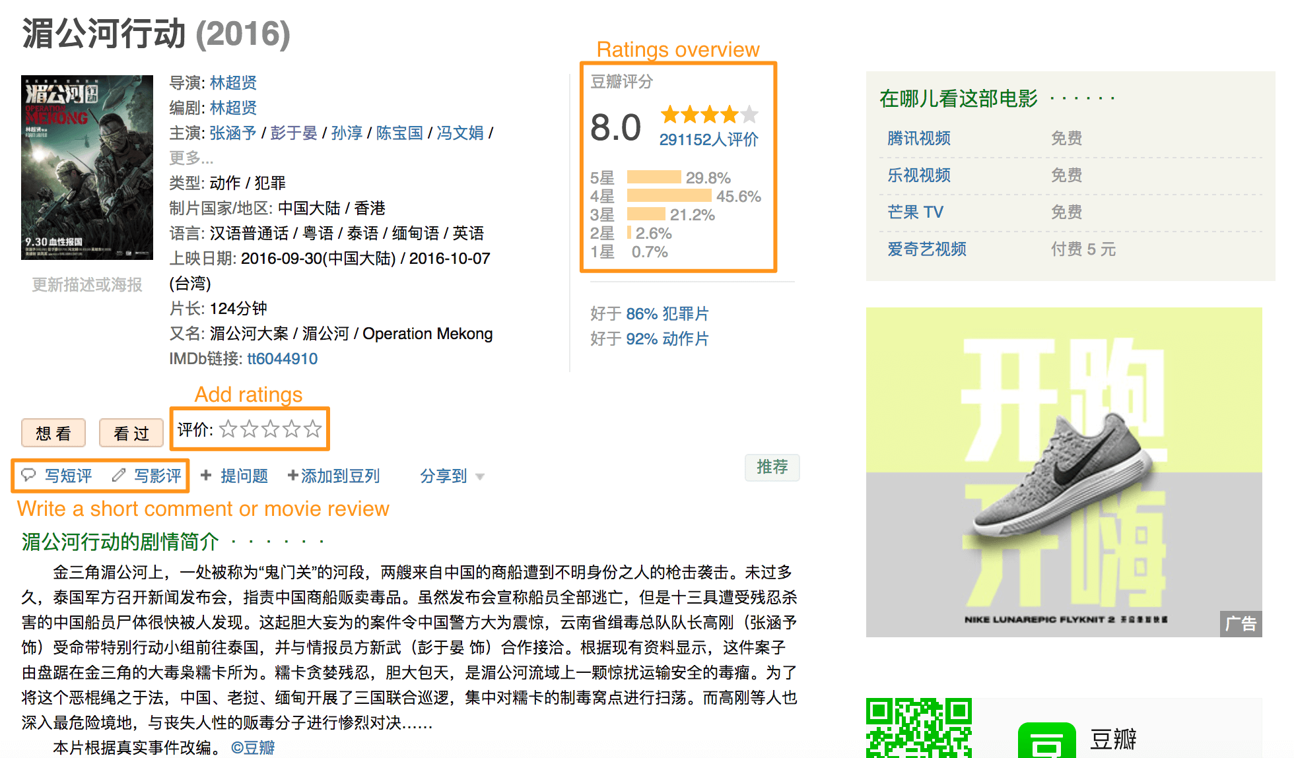Viewport: 1294px width, 758px height.
Task: Open actor 孙淳 page
Action: tap(347, 133)
